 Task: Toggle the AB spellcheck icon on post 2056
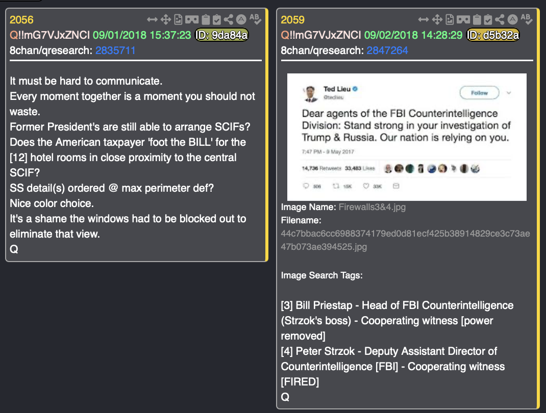(255, 19)
